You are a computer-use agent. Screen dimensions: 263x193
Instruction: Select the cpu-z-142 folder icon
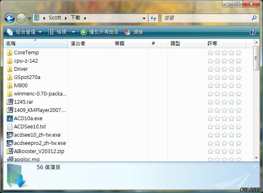tap(9, 61)
